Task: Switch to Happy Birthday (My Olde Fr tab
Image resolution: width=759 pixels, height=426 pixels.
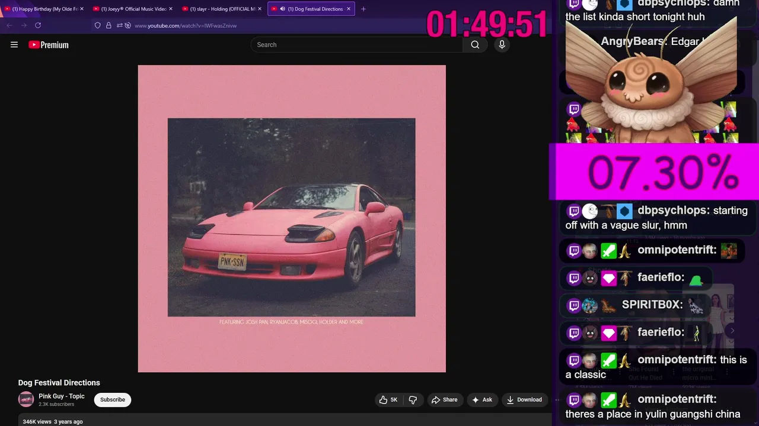Action: [44, 9]
